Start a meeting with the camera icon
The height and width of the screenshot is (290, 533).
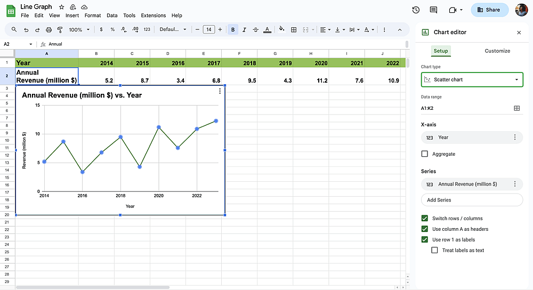(x=453, y=10)
